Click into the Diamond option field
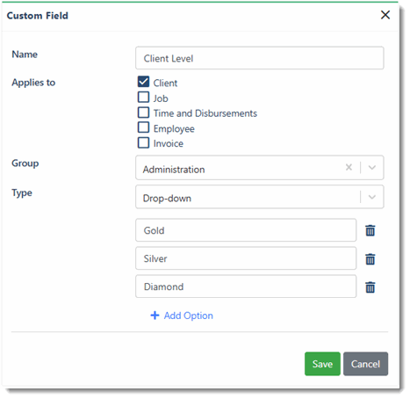 point(246,287)
